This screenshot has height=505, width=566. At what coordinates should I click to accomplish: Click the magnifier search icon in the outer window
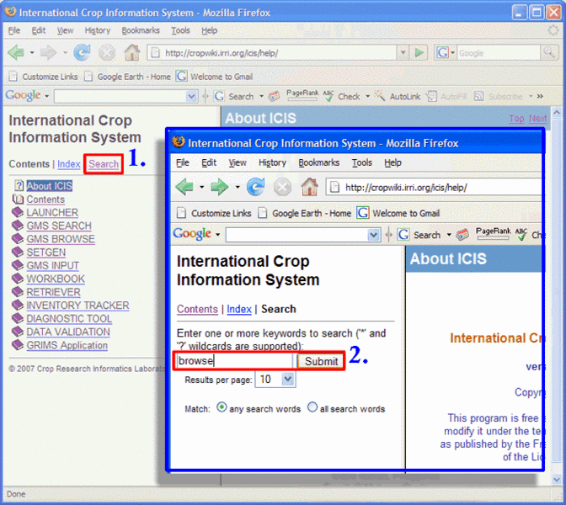pos(549,53)
